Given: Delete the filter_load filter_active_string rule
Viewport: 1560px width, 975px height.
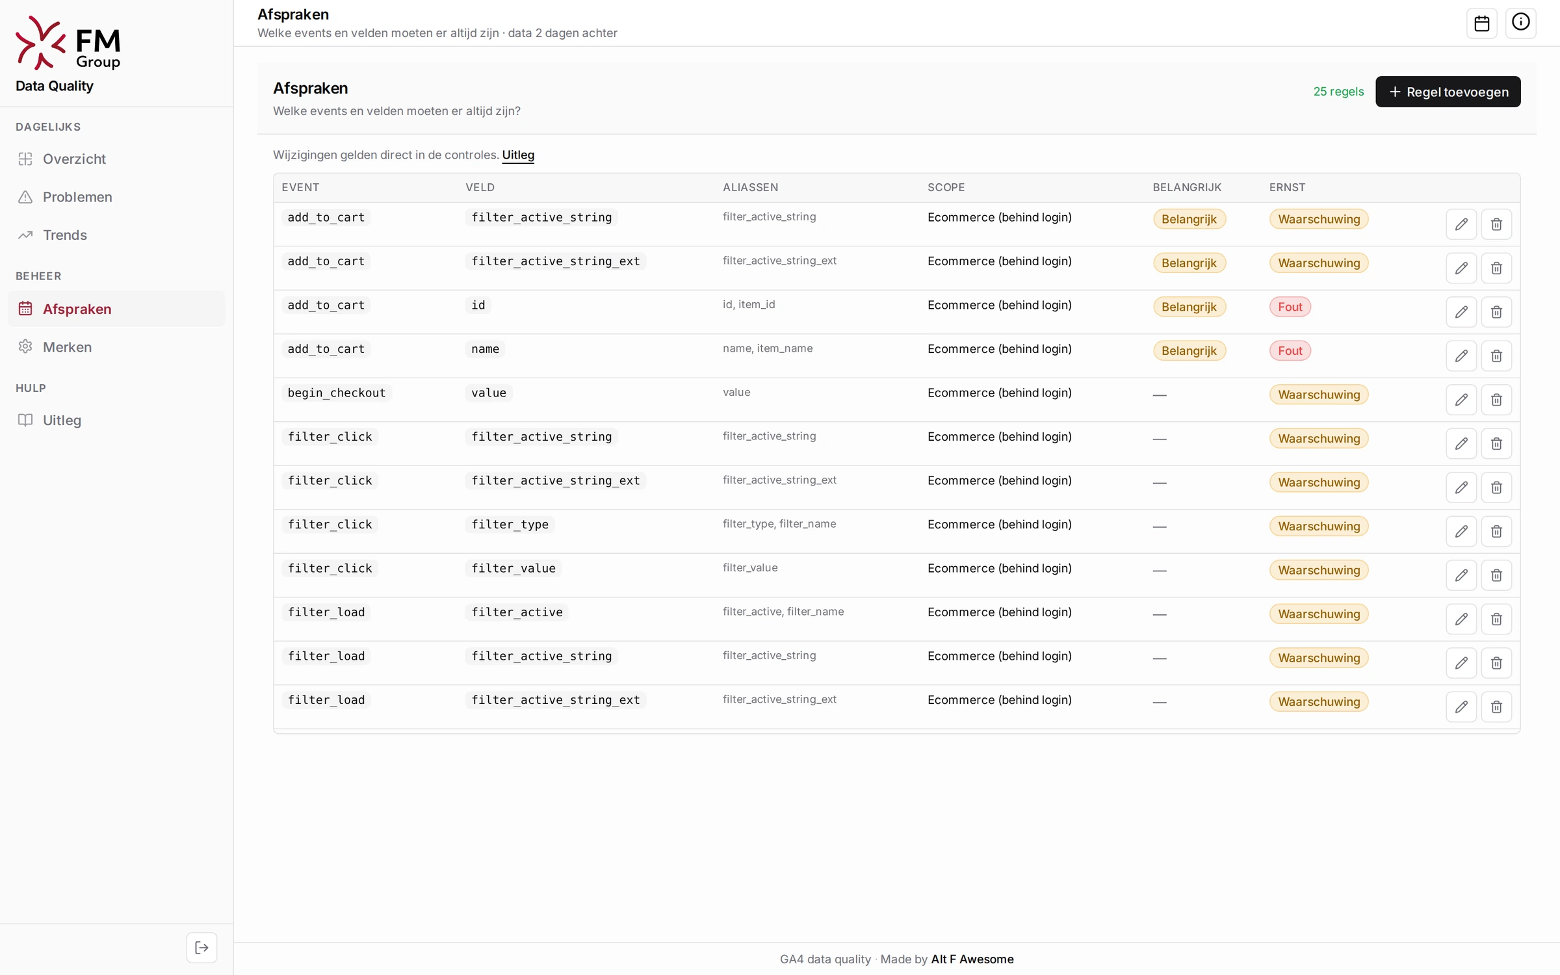Looking at the screenshot, I should [1496, 663].
